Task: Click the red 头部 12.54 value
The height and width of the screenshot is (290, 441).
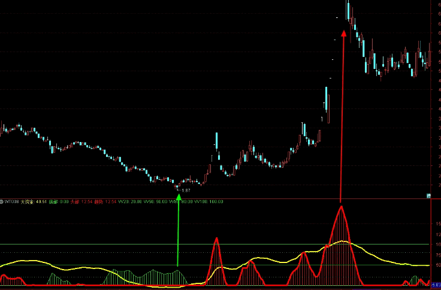Action: coord(81,202)
